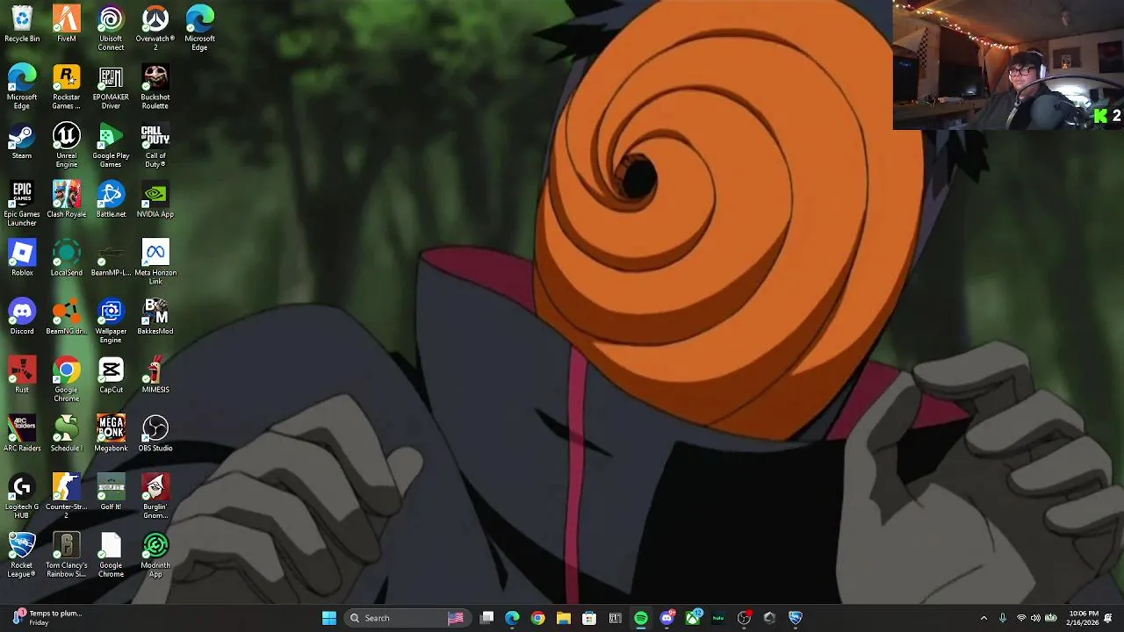Image resolution: width=1124 pixels, height=632 pixels.
Task: Open the Logitech G HUB desktop shortcut
Action: (22, 497)
